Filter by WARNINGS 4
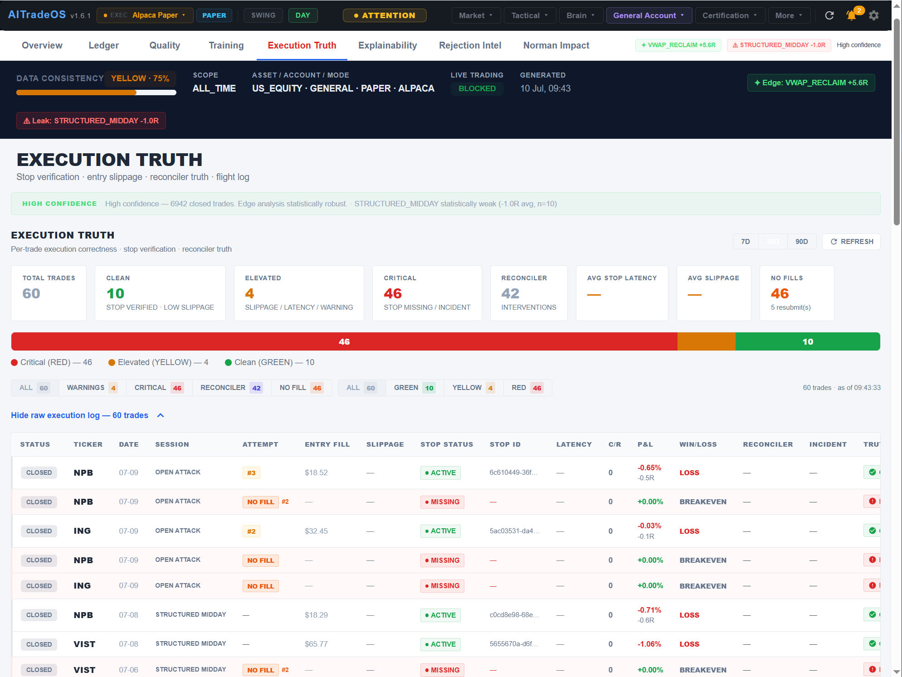 coord(92,388)
